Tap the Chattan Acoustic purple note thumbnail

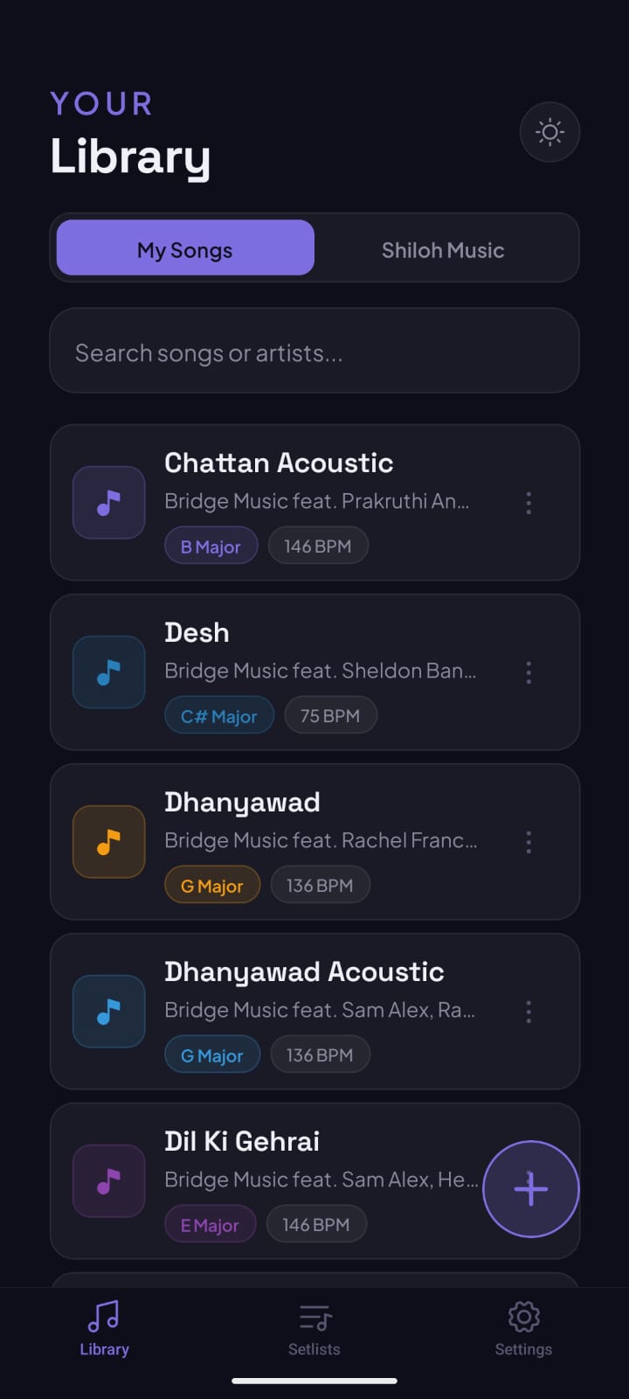pyautogui.click(x=108, y=503)
